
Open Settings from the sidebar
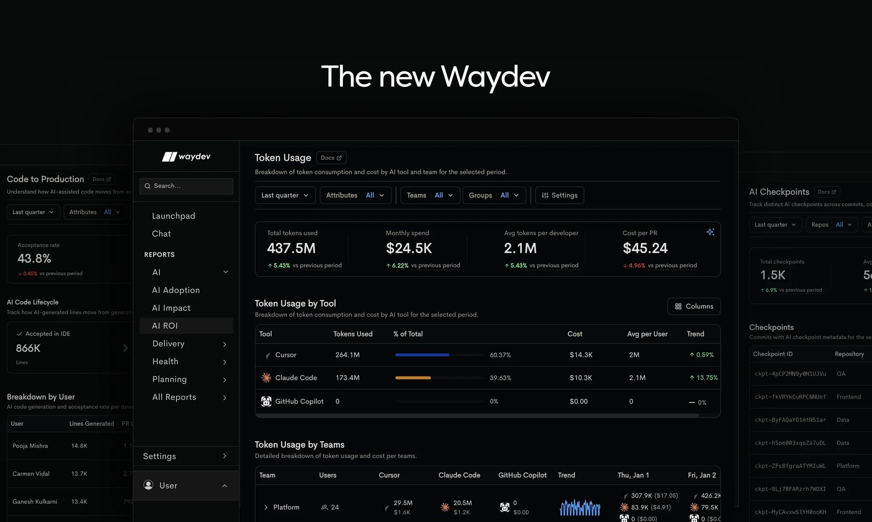pyautogui.click(x=159, y=456)
